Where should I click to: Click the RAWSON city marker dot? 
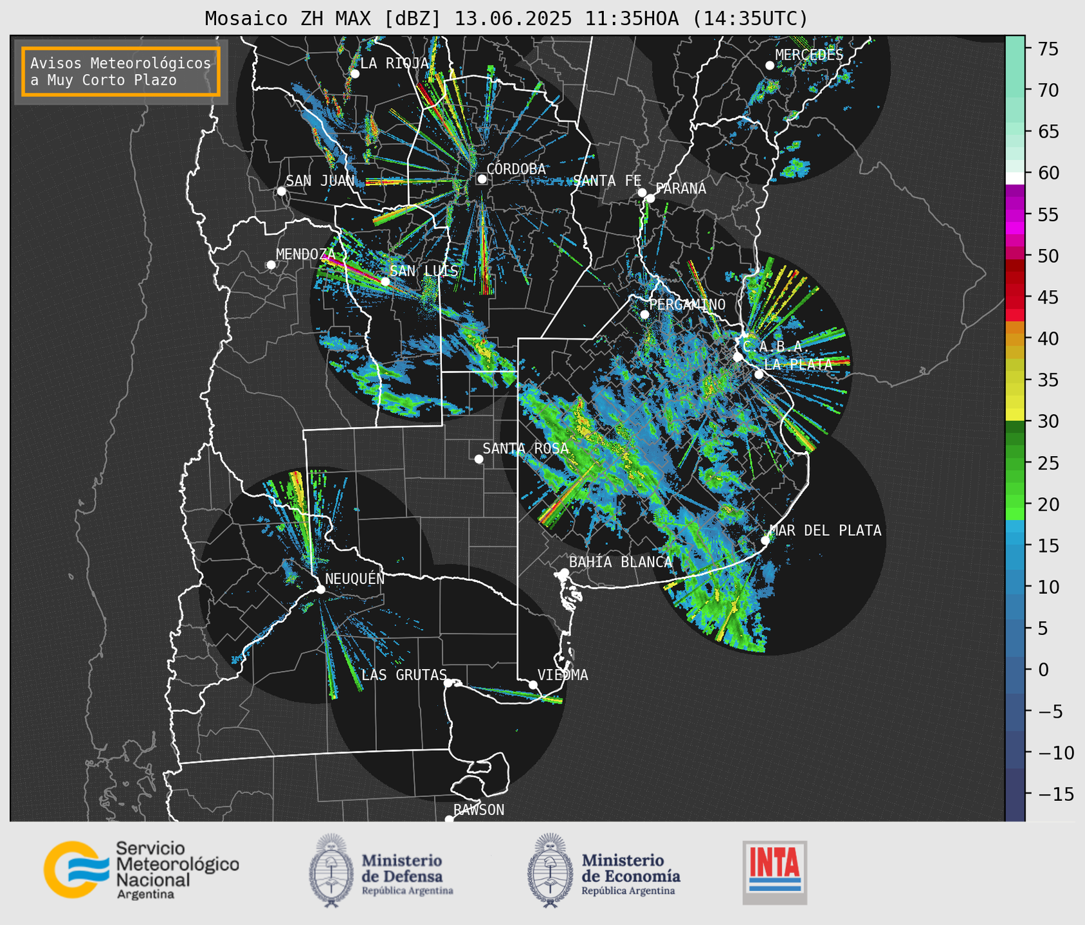click(449, 819)
